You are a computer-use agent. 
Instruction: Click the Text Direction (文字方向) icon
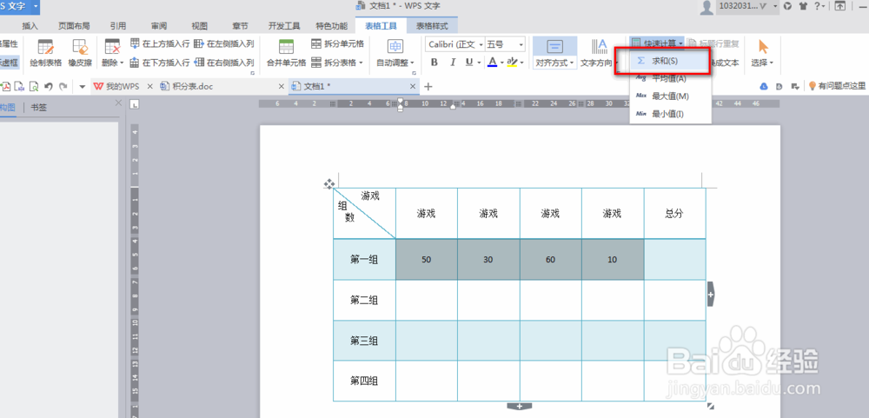[599, 47]
